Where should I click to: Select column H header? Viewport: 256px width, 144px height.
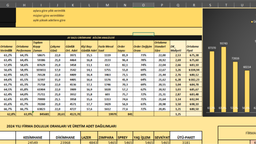point(24,5)
